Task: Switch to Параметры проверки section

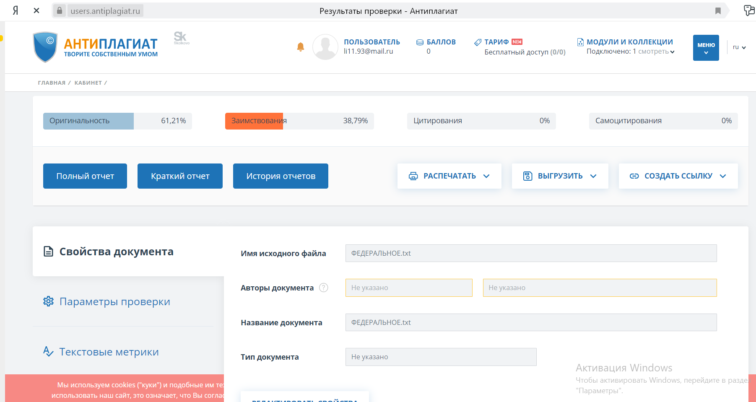Action: [114, 301]
